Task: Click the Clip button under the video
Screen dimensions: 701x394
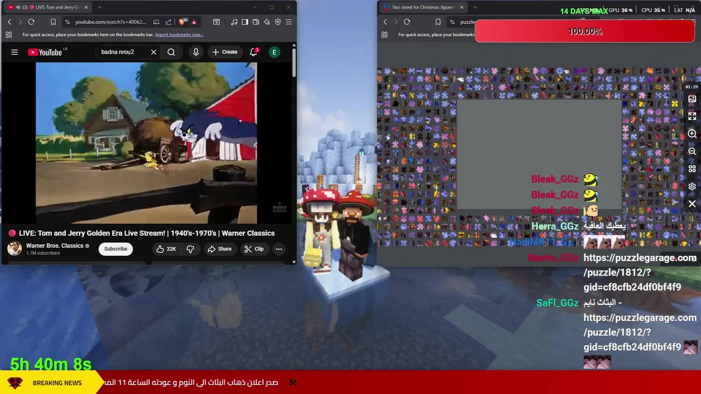Action: pos(254,249)
